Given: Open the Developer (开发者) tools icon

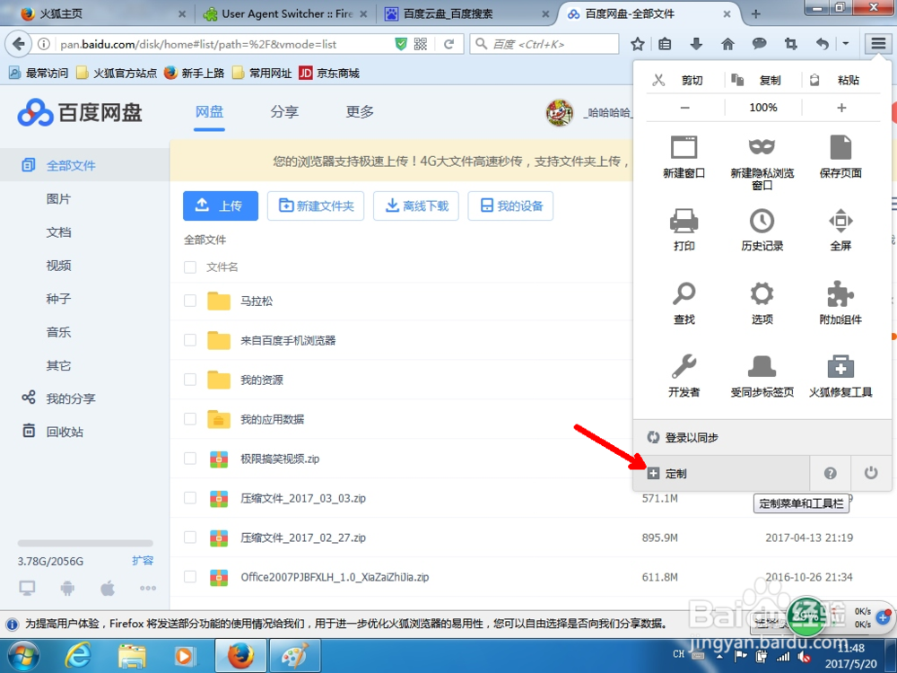Looking at the screenshot, I should (x=684, y=370).
